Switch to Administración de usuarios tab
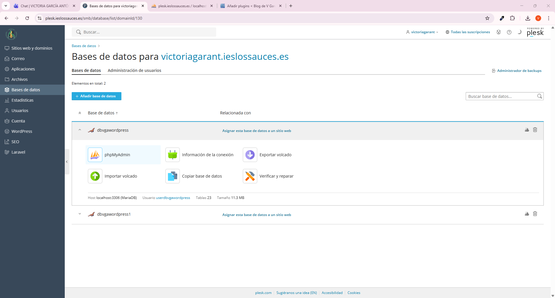This screenshot has height=298, width=555. 134,70
